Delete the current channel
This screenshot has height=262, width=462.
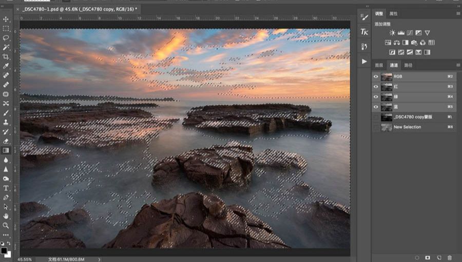(x=449, y=258)
